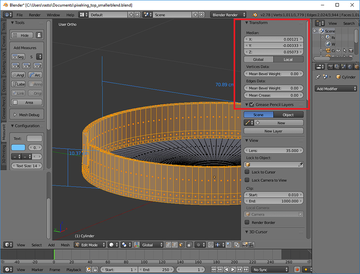Open the Scene properties tab icon

(343, 67)
